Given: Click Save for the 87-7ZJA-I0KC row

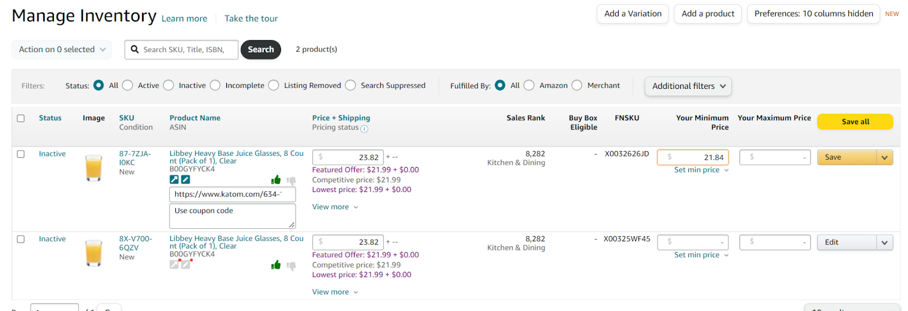Looking at the screenshot, I should point(847,157).
